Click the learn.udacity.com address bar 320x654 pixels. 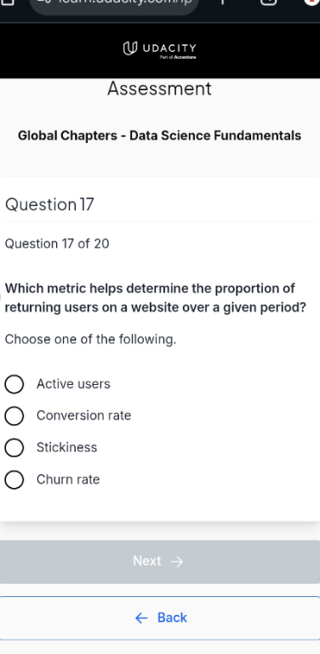coord(114,4)
